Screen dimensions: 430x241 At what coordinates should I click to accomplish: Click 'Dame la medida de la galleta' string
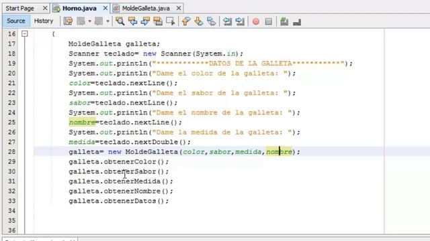pyautogui.click(x=222, y=133)
